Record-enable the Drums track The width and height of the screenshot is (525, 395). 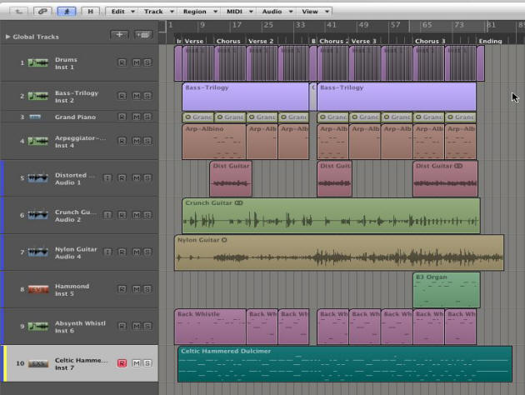pos(122,62)
